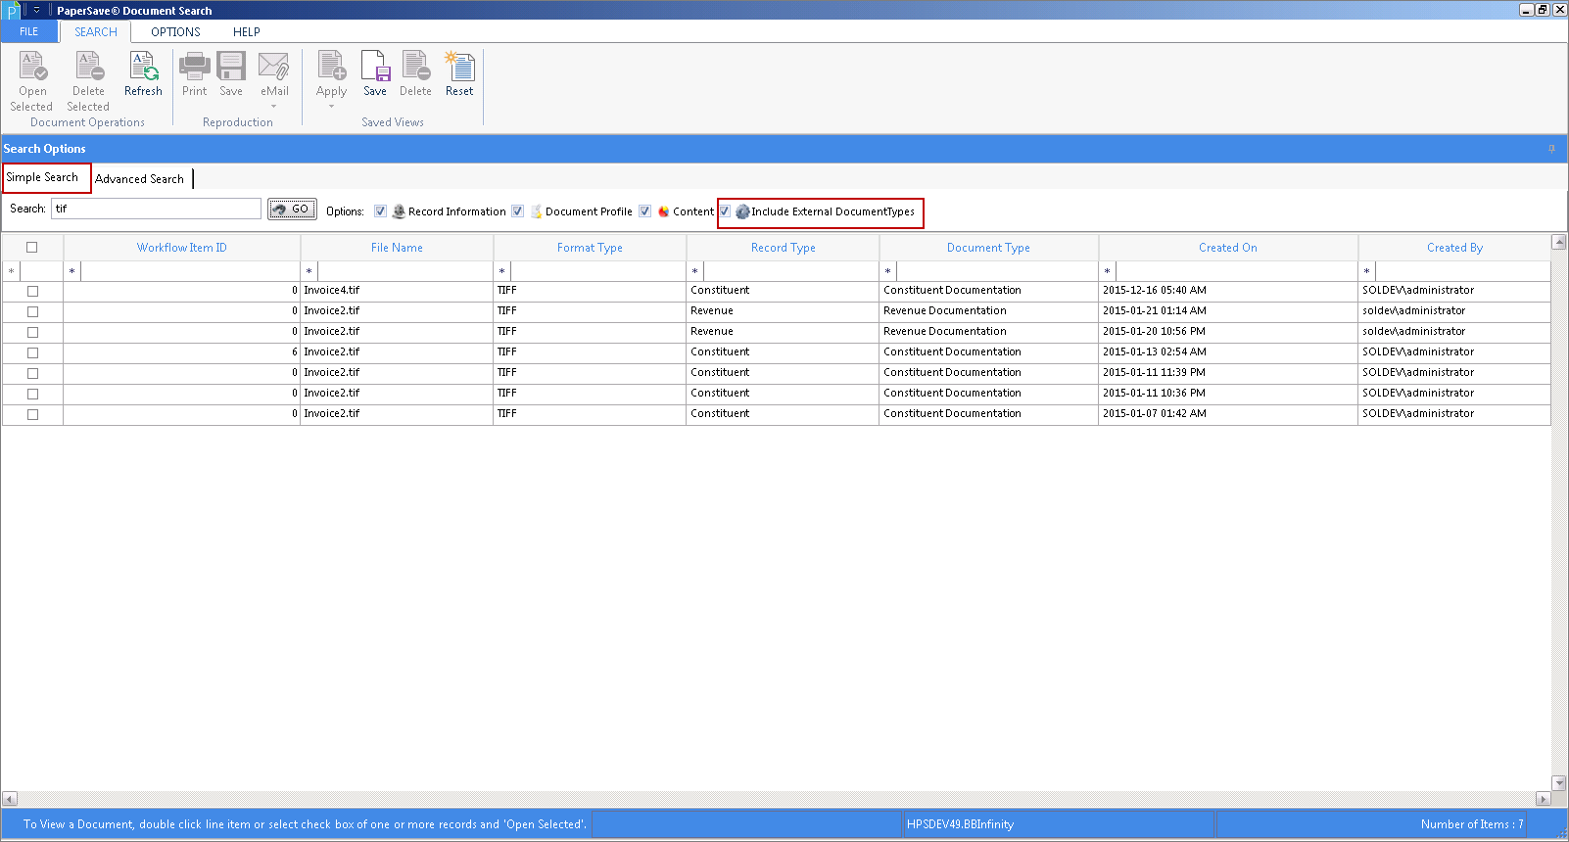Screen dimensions: 1569x842
Task: Click the vertical scrollbar up arrow
Action: (x=1559, y=242)
